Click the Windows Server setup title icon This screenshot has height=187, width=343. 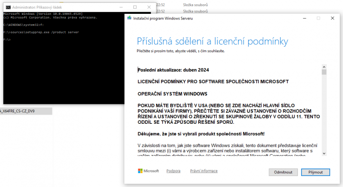click(129, 18)
